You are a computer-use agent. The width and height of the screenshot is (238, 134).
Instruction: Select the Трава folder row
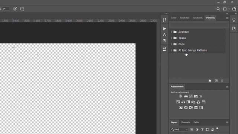click(x=197, y=38)
